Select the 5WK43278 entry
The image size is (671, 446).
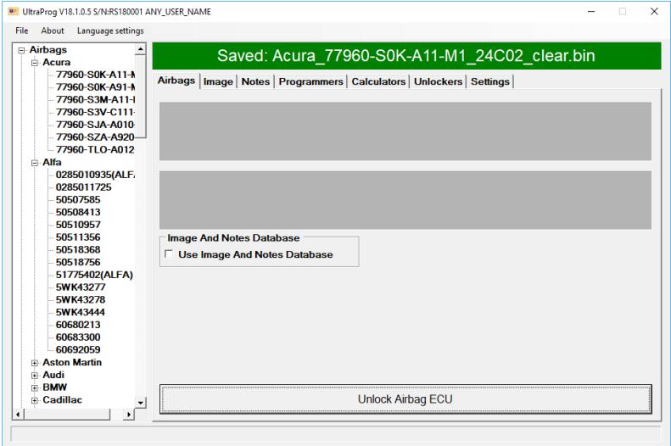click(x=81, y=299)
